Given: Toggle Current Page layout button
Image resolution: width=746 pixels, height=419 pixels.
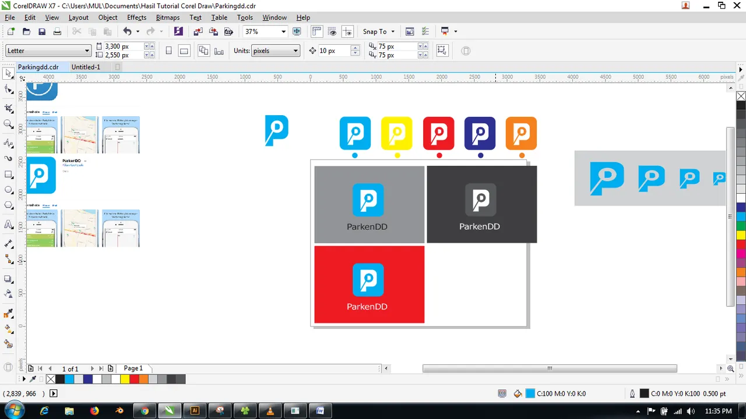Looking at the screenshot, I should (219, 51).
